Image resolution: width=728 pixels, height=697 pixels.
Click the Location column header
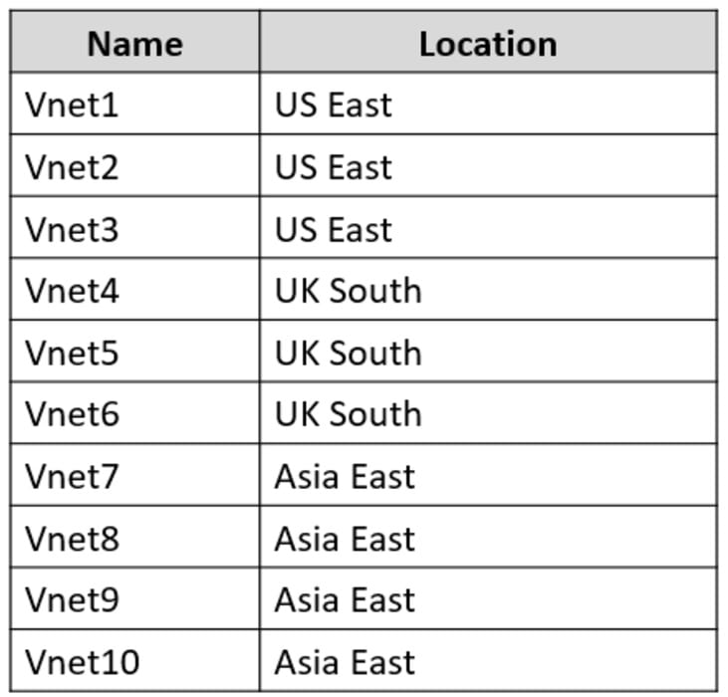click(487, 44)
